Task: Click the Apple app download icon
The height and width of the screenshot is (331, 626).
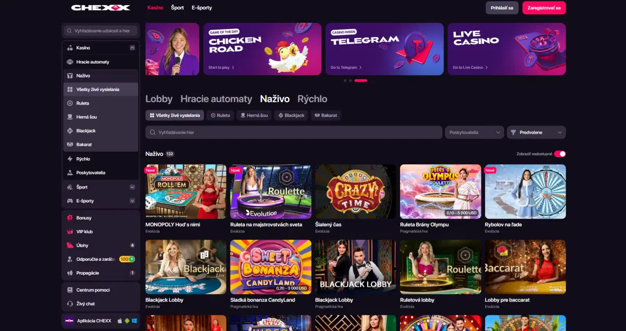Action: [x=119, y=321]
